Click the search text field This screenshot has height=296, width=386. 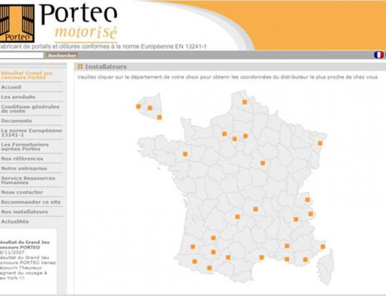pyautogui.click(x=22, y=55)
